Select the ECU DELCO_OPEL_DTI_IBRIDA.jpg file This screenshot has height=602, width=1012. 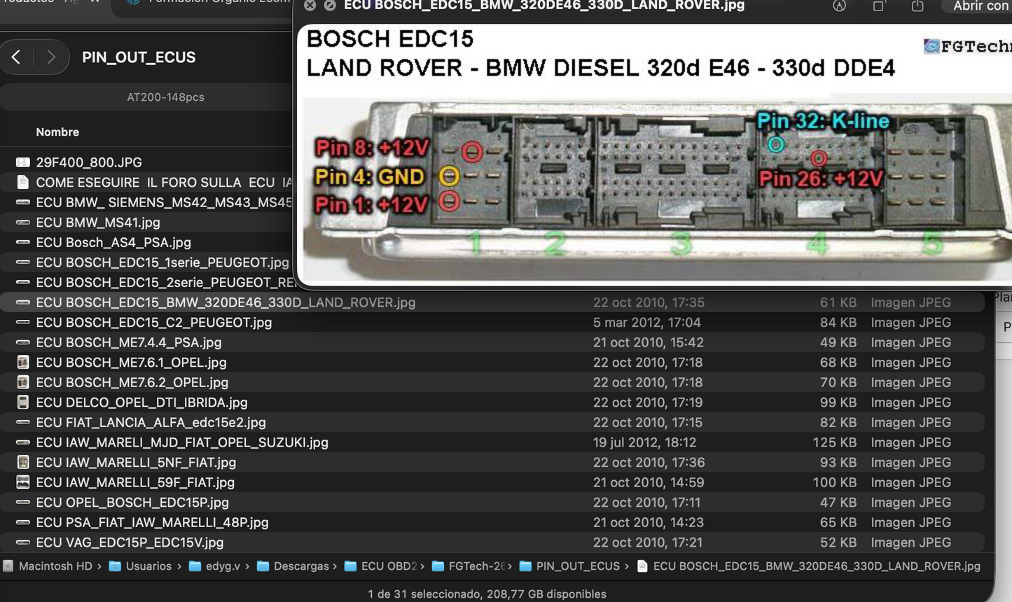pos(142,402)
